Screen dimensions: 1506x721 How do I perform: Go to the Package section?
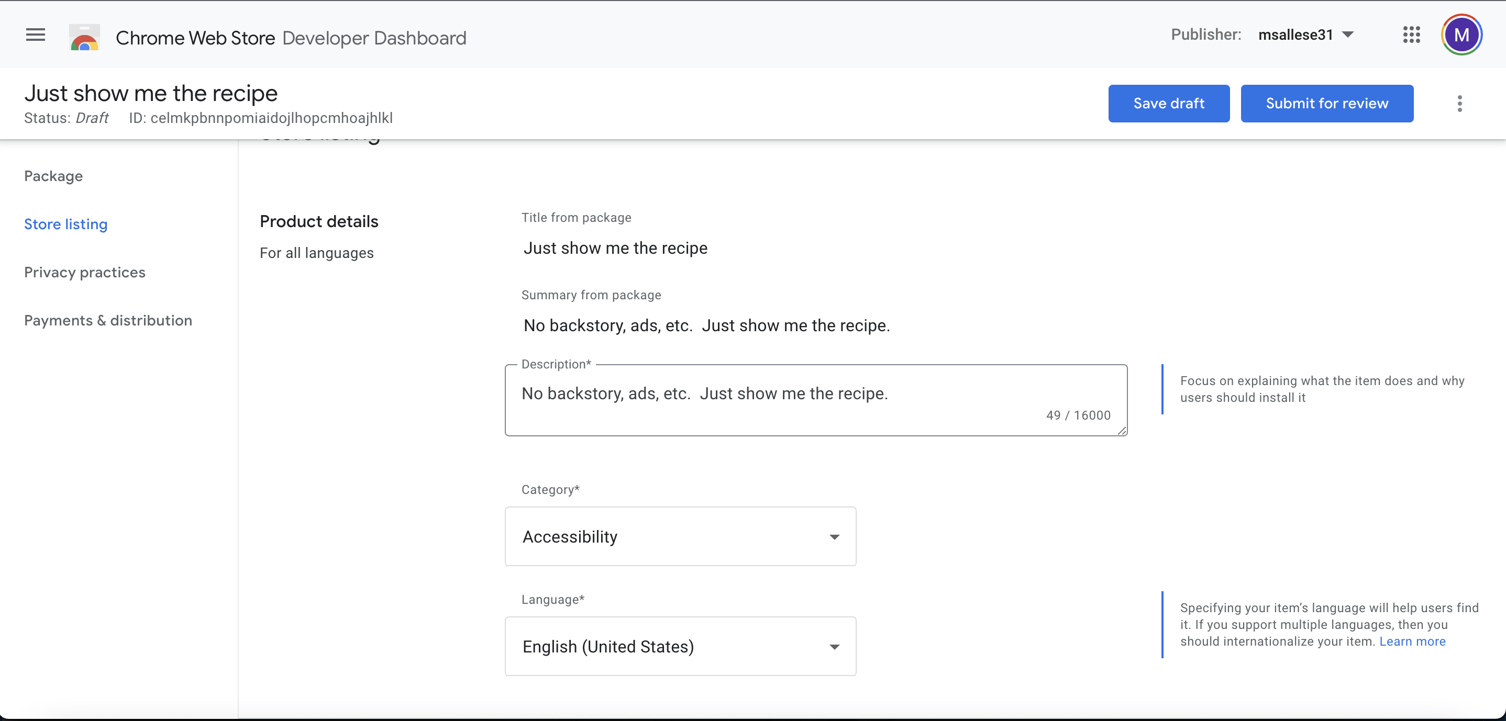click(x=53, y=176)
